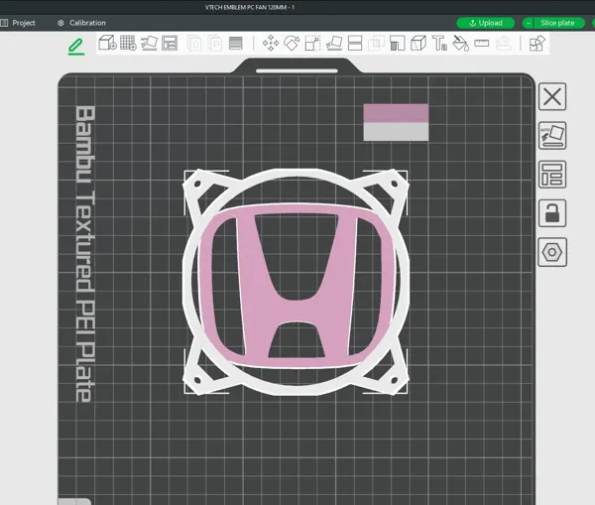The height and width of the screenshot is (505, 595).
Task: Auto orient objects on this plate
Action: click(x=552, y=136)
